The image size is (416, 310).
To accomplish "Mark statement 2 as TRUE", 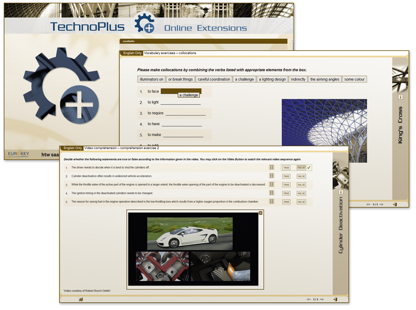I will (x=286, y=176).
